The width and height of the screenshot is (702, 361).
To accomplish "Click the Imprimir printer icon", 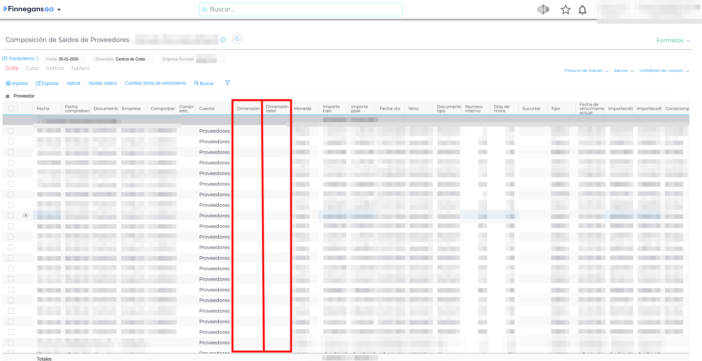I will point(8,84).
